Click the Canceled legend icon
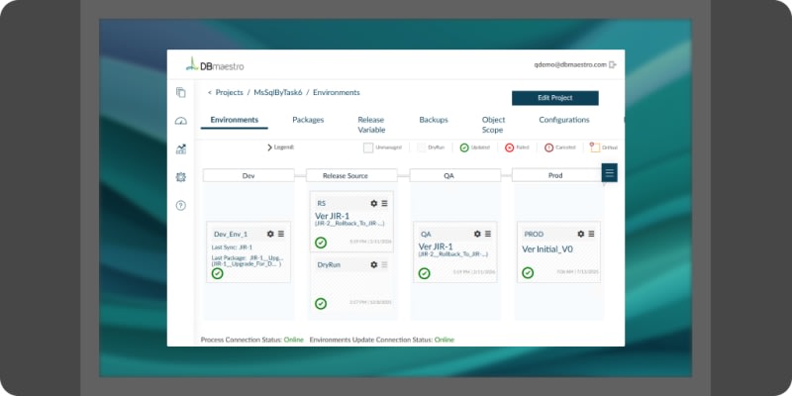 [549, 148]
